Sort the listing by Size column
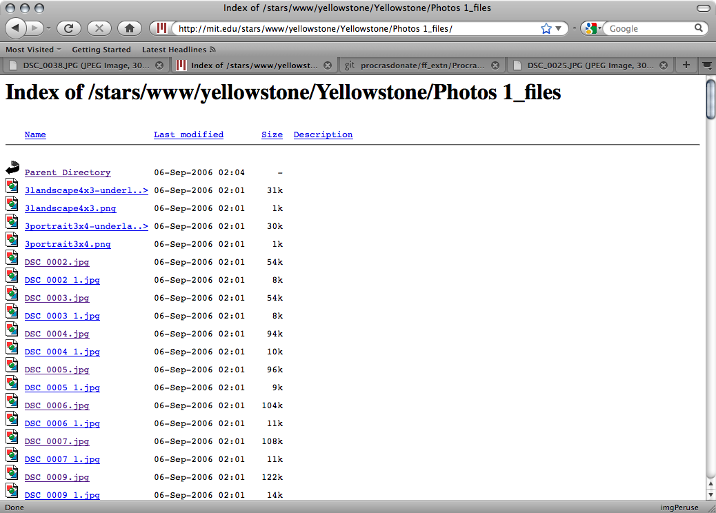Image resolution: width=716 pixels, height=513 pixels. tap(272, 134)
